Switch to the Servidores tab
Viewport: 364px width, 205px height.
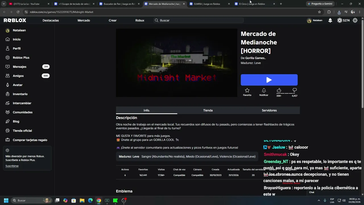[x=269, y=110]
